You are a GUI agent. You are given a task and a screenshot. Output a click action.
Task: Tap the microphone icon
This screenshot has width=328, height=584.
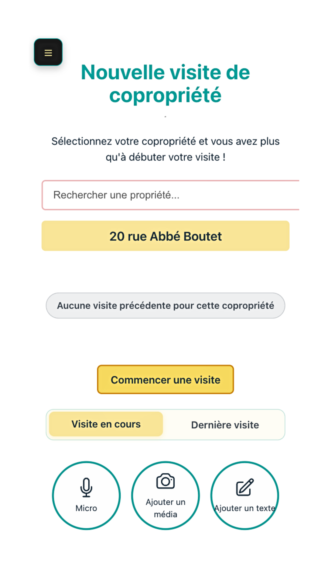86,487
